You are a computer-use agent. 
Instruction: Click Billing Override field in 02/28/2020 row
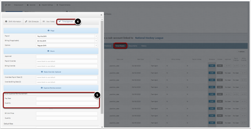(244, 66)
